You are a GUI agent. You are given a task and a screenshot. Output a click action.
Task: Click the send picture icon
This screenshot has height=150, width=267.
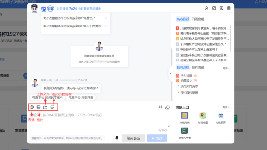point(39,107)
